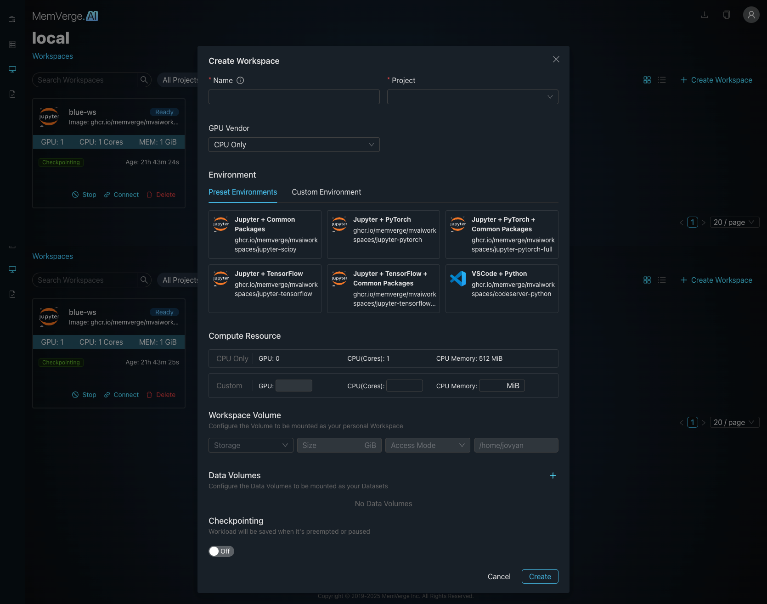The width and height of the screenshot is (767, 604).
Task: Click the download icon in top bar
Action: click(x=704, y=15)
